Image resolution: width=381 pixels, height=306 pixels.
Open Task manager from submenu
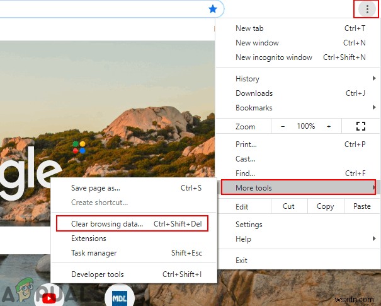[x=134, y=253]
